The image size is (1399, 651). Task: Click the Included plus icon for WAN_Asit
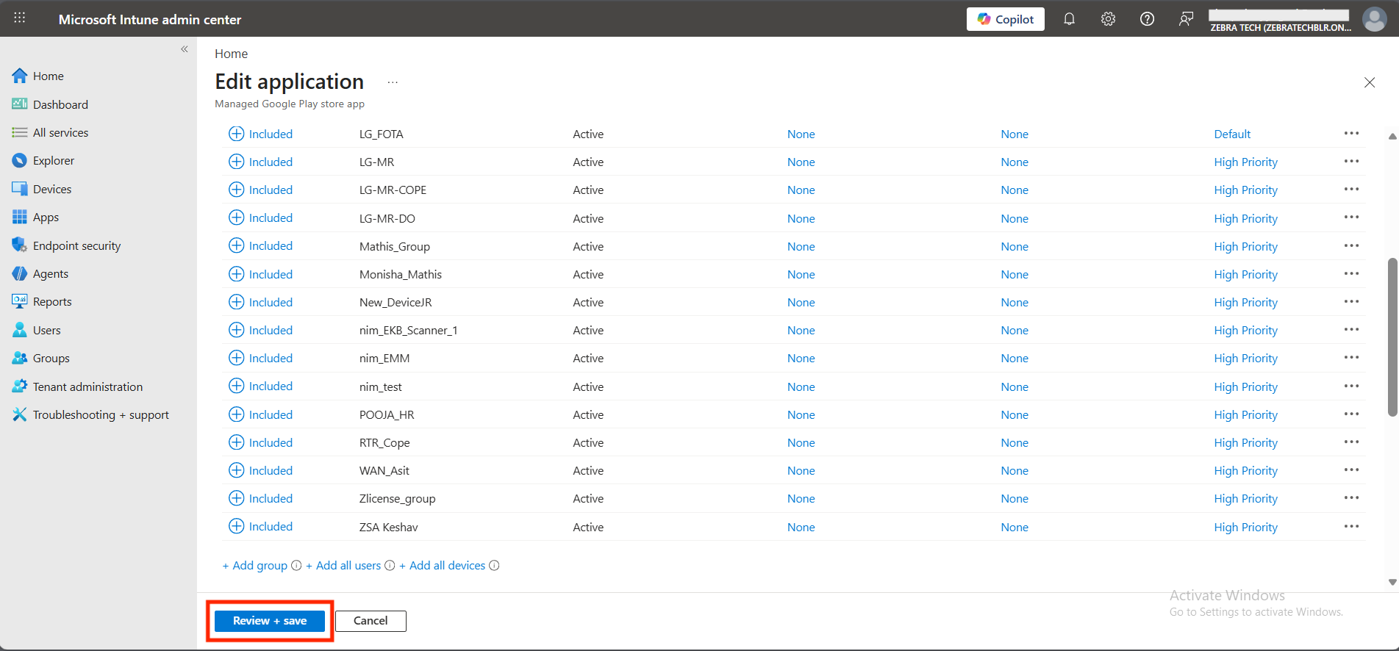(x=236, y=470)
